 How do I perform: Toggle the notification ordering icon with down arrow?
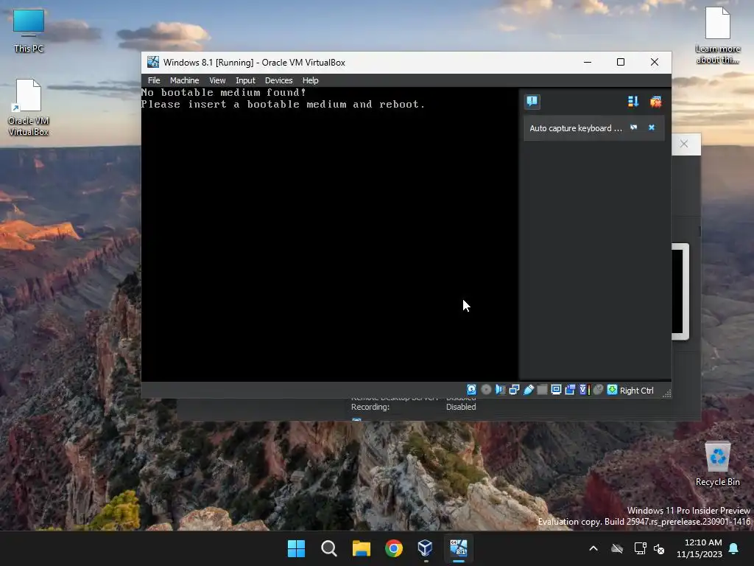point(633,101)
